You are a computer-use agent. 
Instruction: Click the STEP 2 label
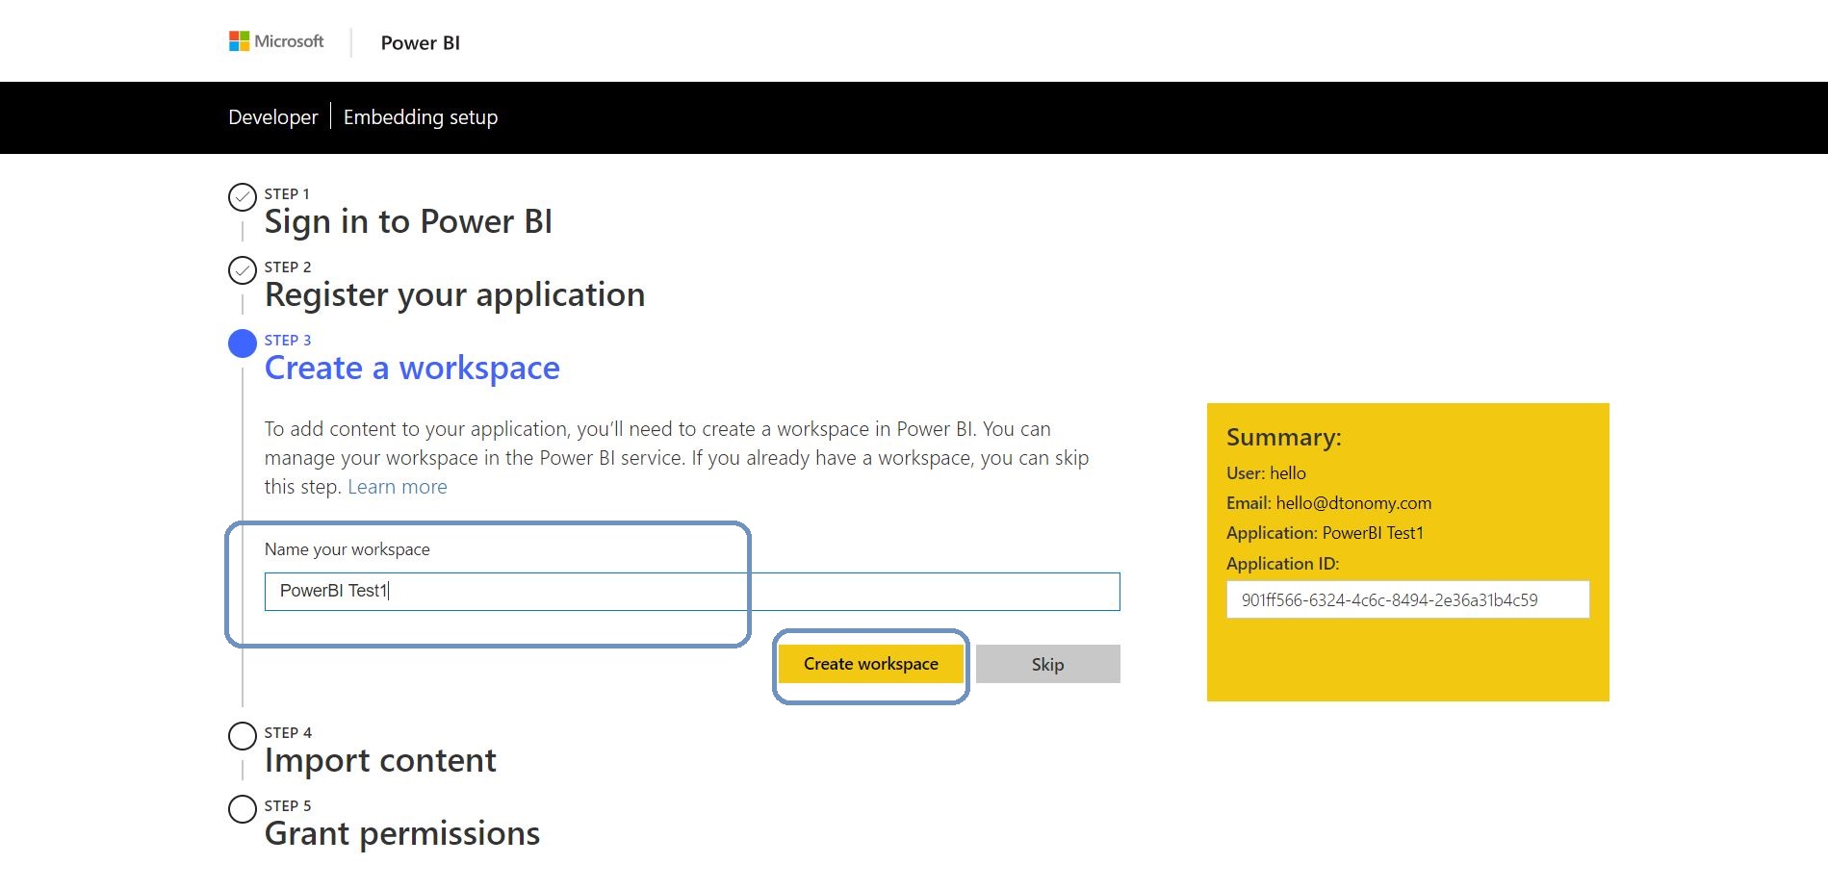(x=288, y=267)
